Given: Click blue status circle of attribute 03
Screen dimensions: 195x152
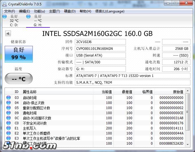Looking at the screenshot, I should pos(9,98).
